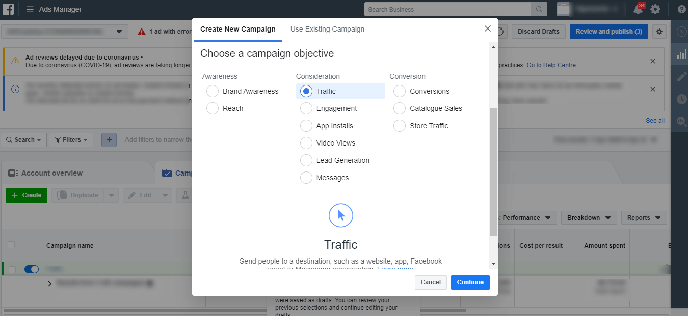Screen dimensions: 688x316
Task: Dismiss the coronavirus ad review warning
Action: pyautogui.click(x=653, y=61)
